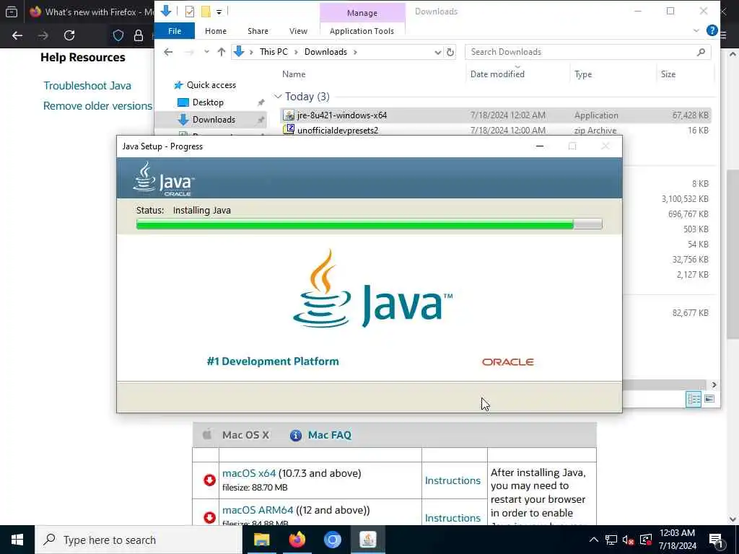
Task: Switch to the View ribbon tab
Action: [x=298, y=30]
